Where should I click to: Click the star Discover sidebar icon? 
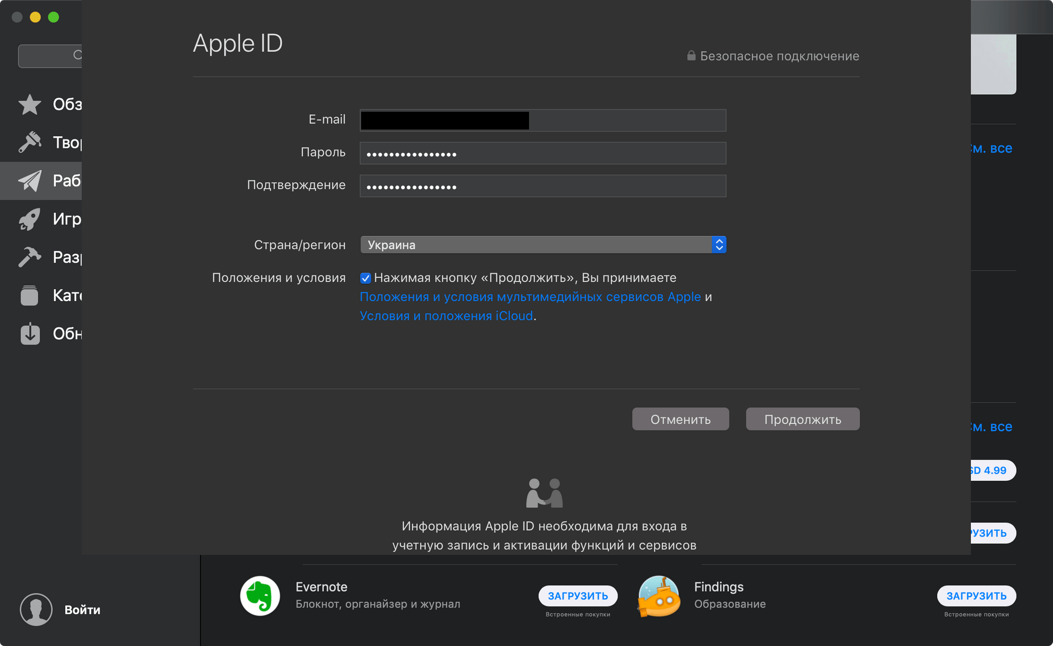click(x=29, y=104)
